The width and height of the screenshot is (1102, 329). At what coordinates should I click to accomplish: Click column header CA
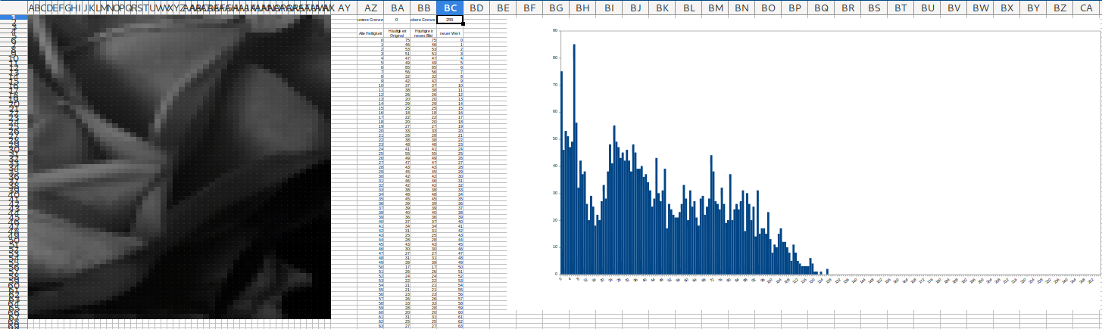coord(1086,8)
